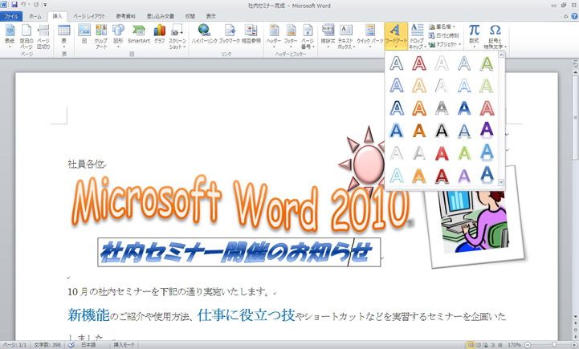Insert a page break (ページ区切り)
Image resolution: width=579 pixels, height=349 pixels.
coord(43,36)
